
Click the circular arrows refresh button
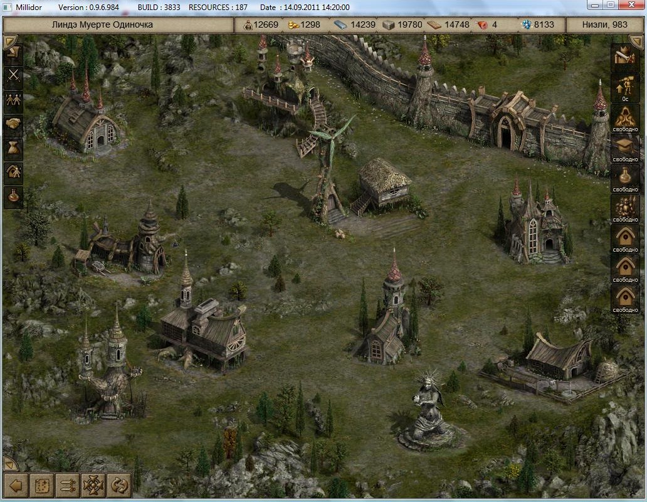click(119, 485)
